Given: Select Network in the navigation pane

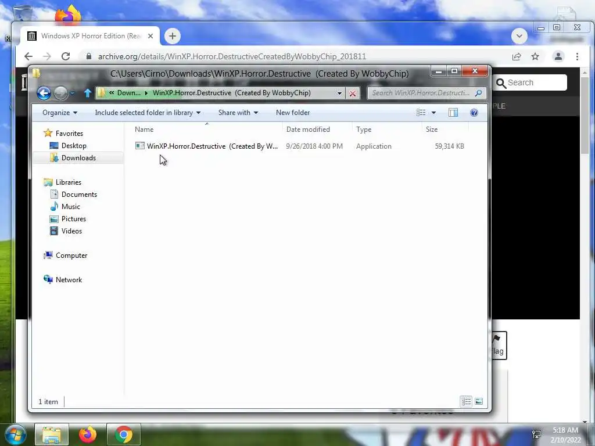Looking at the screenshot, I should click(69, 280).
